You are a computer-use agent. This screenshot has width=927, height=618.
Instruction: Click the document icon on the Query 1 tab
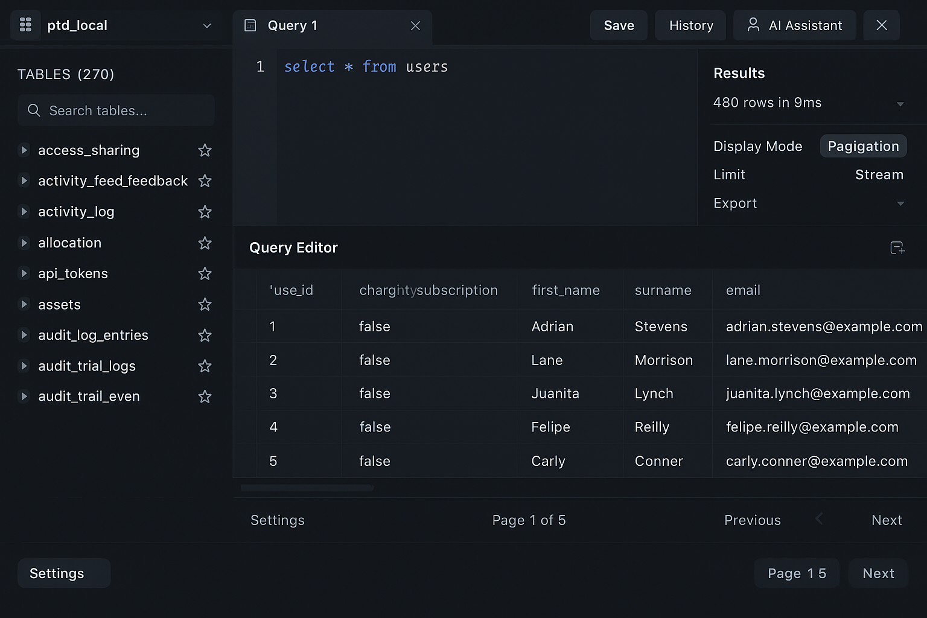tap(250, 25)
